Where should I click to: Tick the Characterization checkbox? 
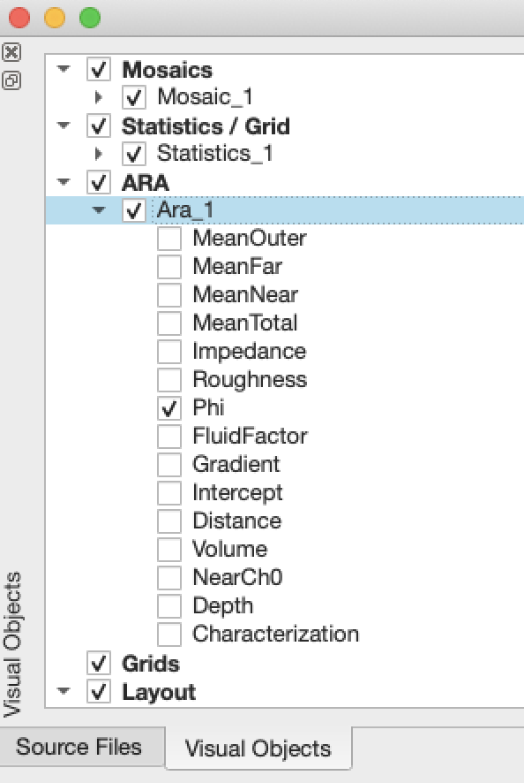169,635
